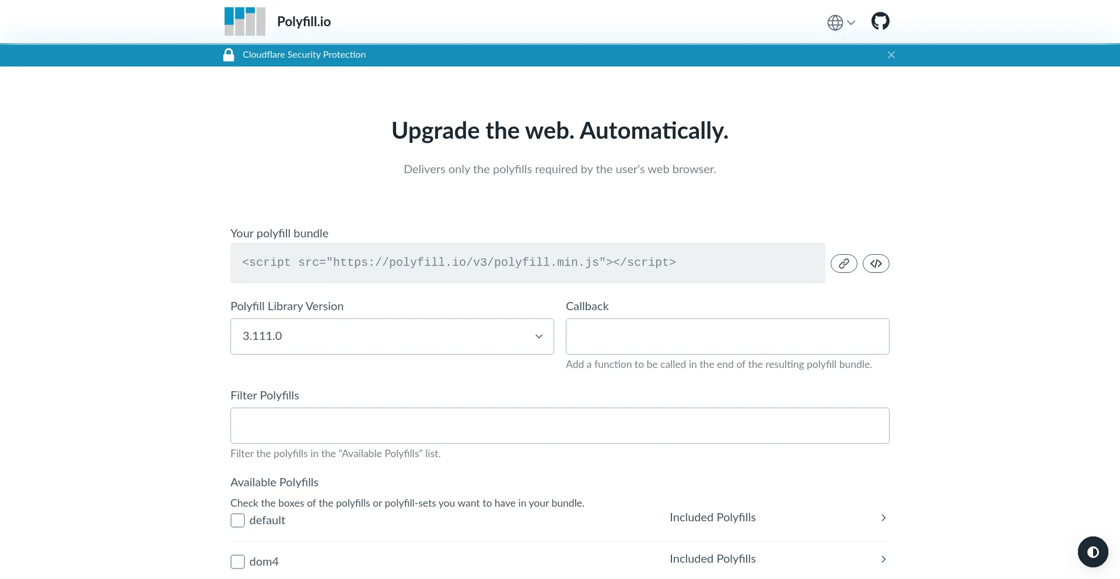Select the polyfill bundle script code box

point(527,263)
